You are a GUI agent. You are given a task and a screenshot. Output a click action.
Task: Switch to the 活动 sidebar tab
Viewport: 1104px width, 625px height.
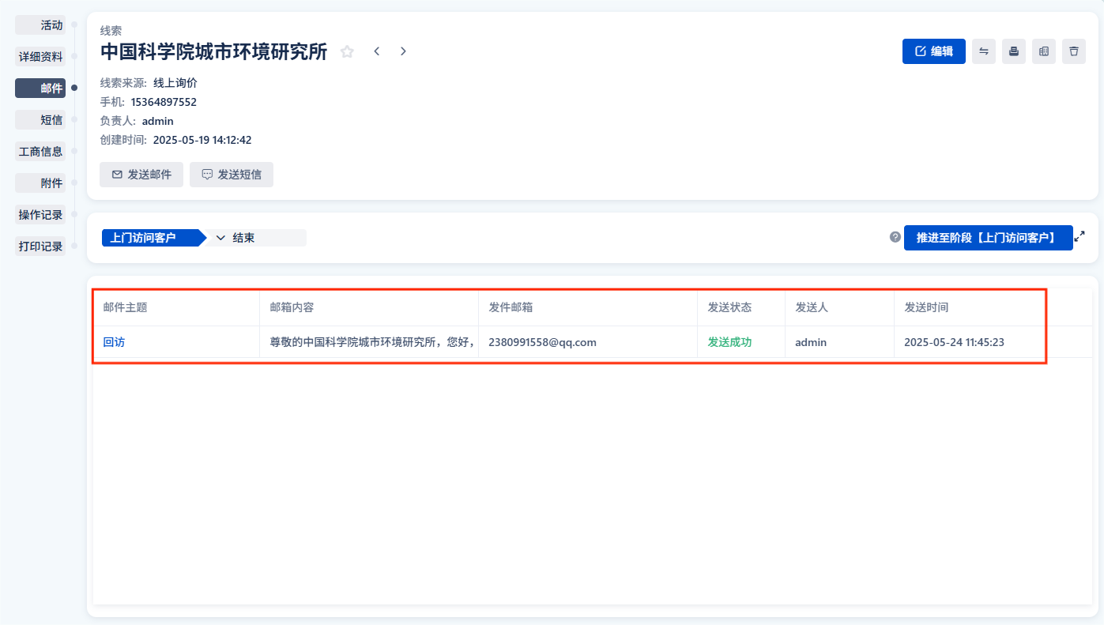[x=40, y=25]
